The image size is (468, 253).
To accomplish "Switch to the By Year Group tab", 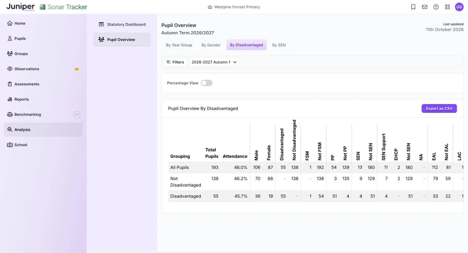I will click(179, 45).
